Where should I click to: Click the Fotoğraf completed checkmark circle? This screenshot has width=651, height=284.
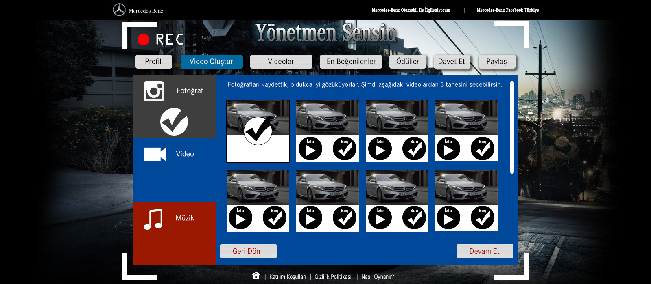pyautogui.click(x=174, y=122)
